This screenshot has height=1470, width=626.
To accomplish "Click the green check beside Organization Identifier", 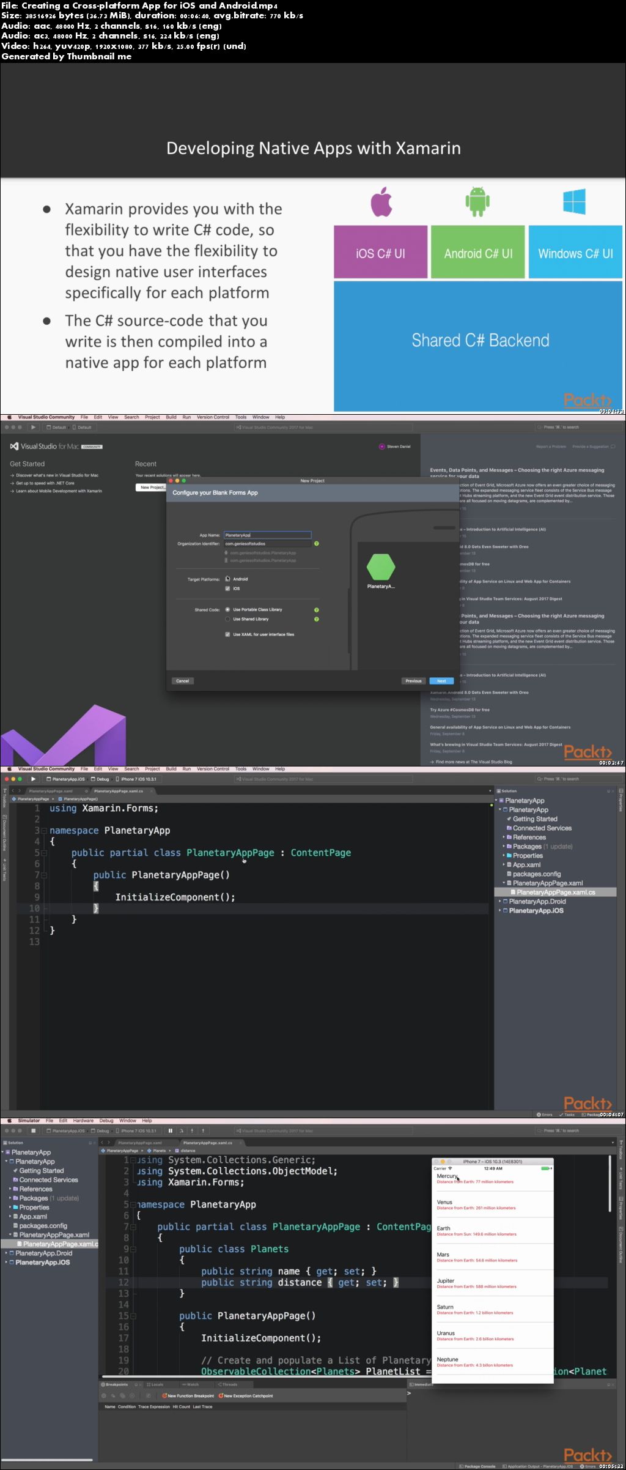I will [317, 543].
